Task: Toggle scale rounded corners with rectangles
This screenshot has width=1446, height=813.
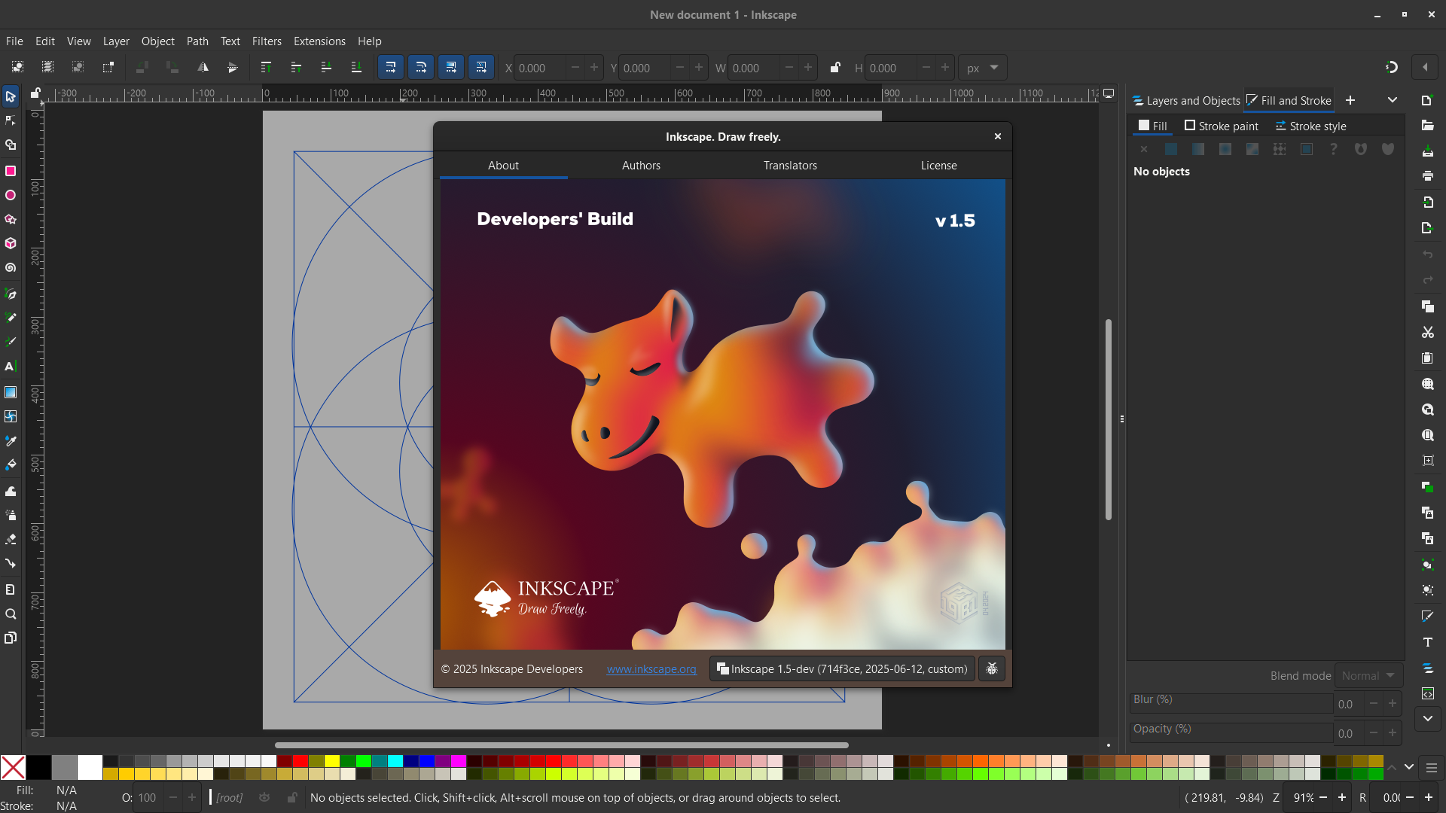Action: pyautogui.click(x=421, y=68)
